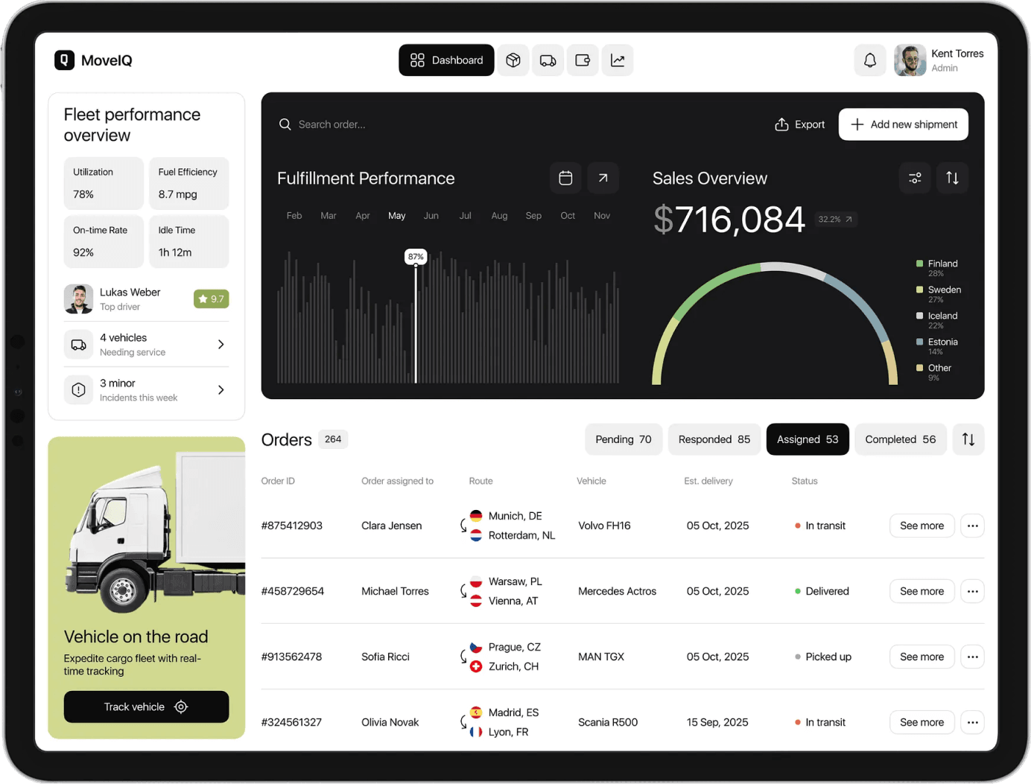Expand 4 vehicles needing service chevron
Screen dimensions: 1031x784
(x=221, y=344)
